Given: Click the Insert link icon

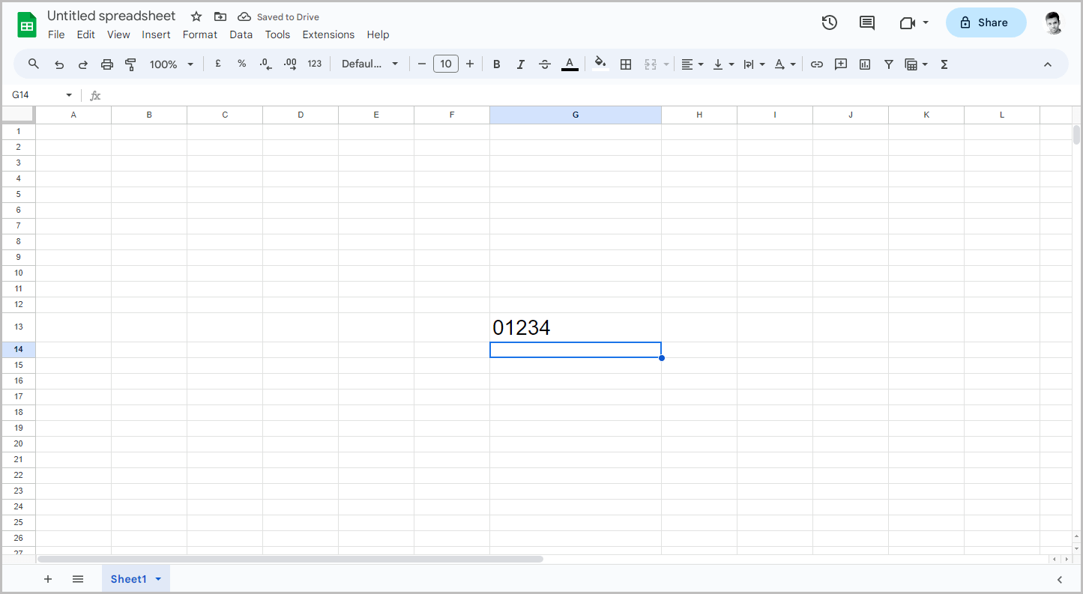Looking at the screenshot, I should pos(816,64).
